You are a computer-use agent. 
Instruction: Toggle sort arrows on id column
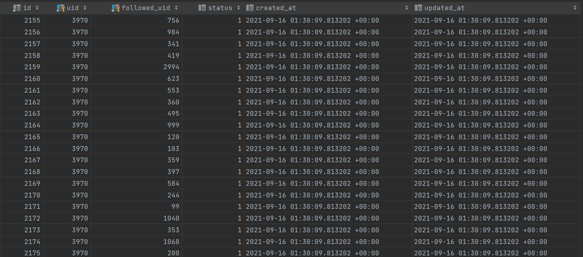tap(37, 8)
